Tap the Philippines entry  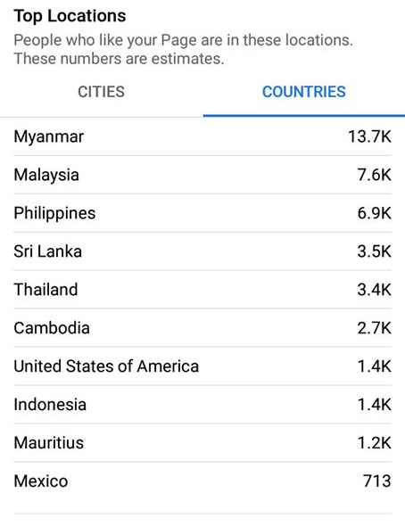point(202,213)
